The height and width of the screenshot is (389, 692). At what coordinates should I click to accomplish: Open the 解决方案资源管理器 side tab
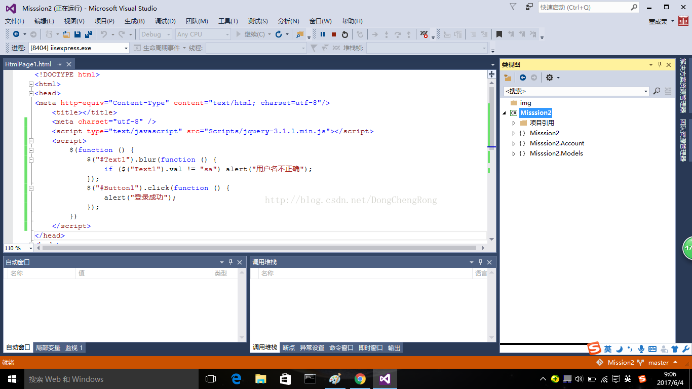683,85
